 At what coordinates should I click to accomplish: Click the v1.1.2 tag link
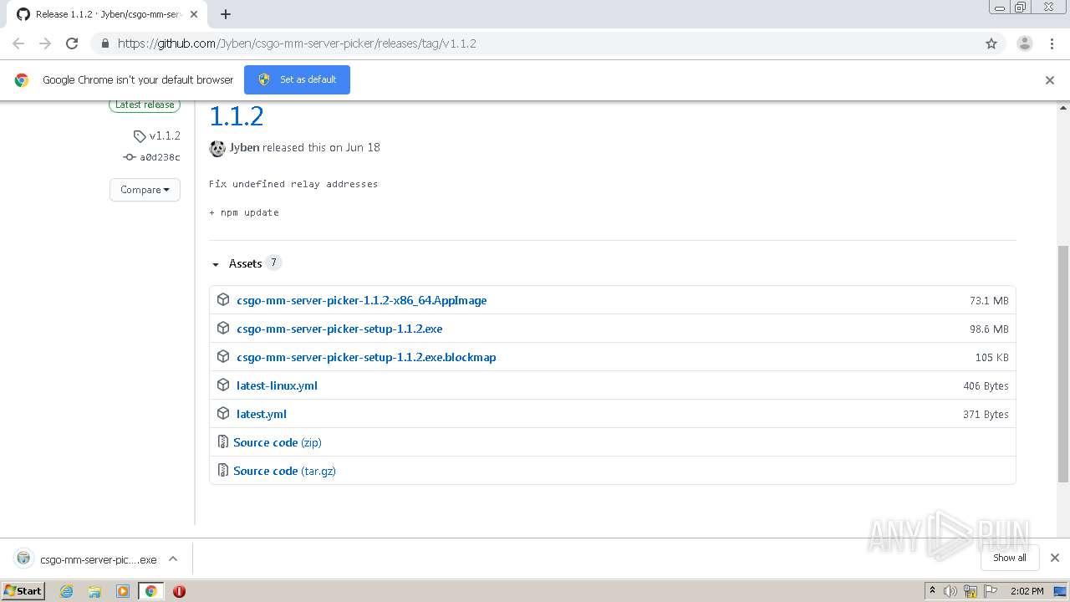[x=157, y=135]
